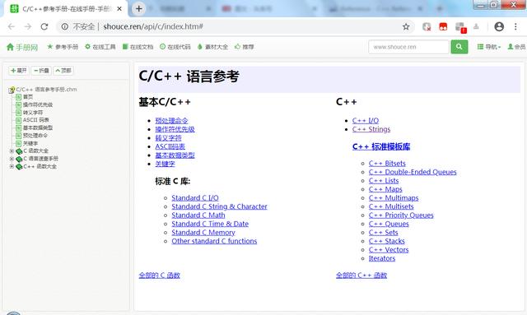Click the 展开 expand-all button
This screenshot has height=315, width=527.
tap(18, 71)
